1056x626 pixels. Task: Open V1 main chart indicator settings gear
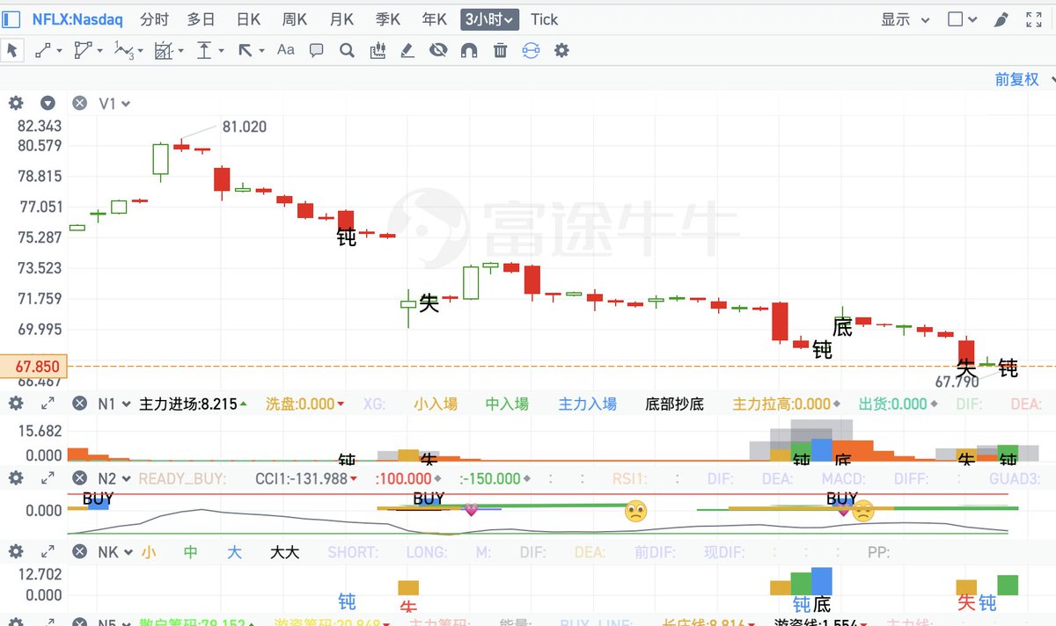[x=16, y=104]
